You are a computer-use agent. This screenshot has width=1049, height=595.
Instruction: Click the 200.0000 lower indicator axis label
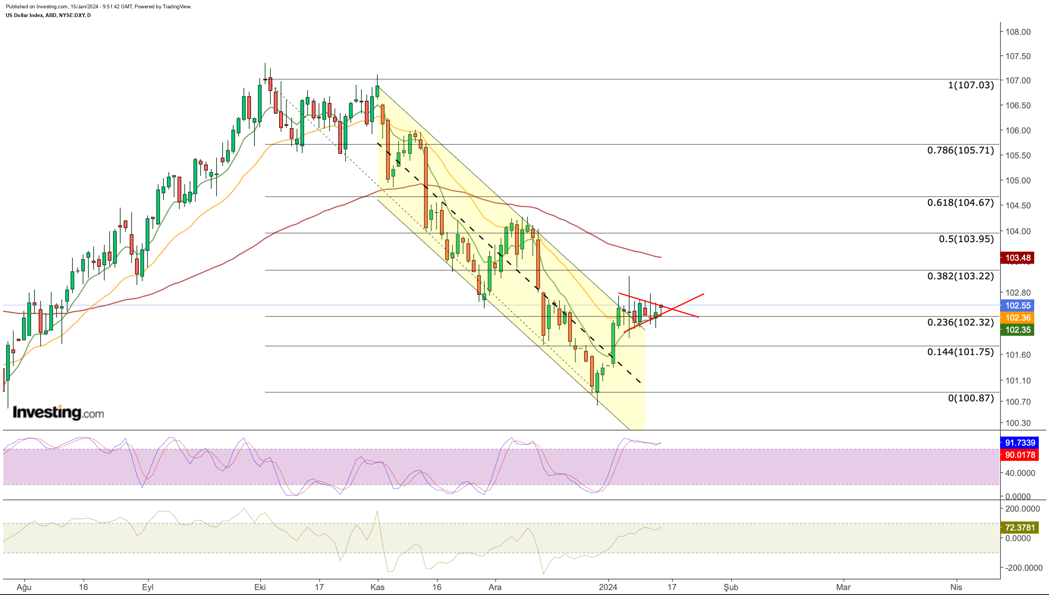coord(1023,509)
